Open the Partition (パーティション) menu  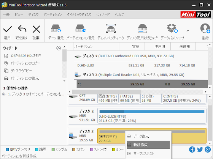coord(53,14)
